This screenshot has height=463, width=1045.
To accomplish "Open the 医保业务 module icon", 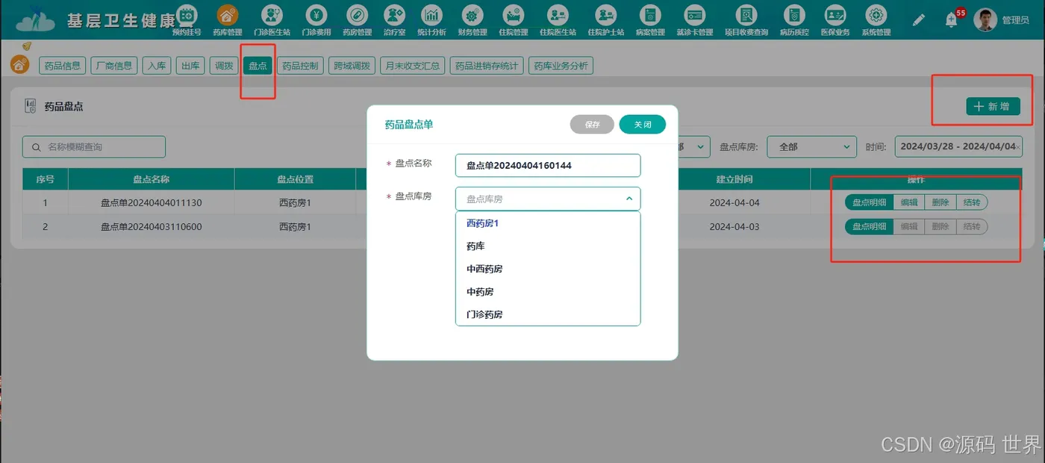I will 835,15.
